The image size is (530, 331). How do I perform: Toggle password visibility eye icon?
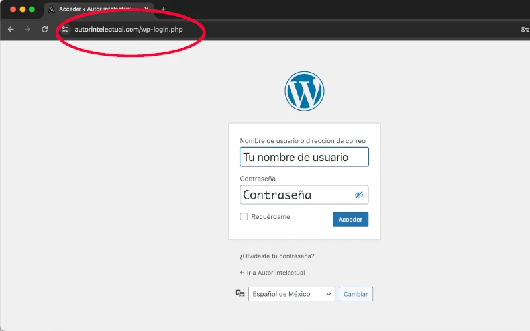(x=358, y=195)
